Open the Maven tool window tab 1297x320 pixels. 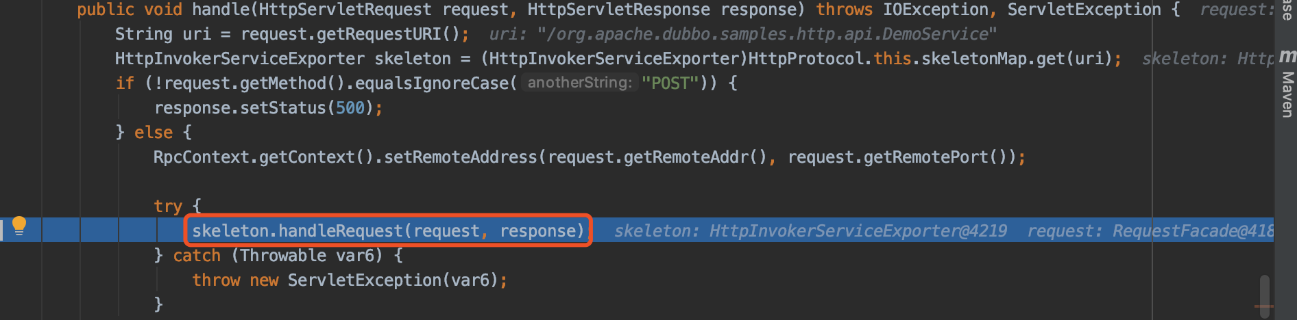point(1287,94)
